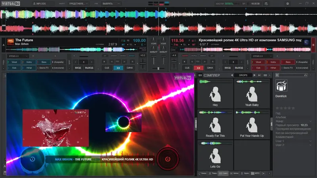Open the settings gear icon
Screen dimensions: 317x178
coord(288,4)
